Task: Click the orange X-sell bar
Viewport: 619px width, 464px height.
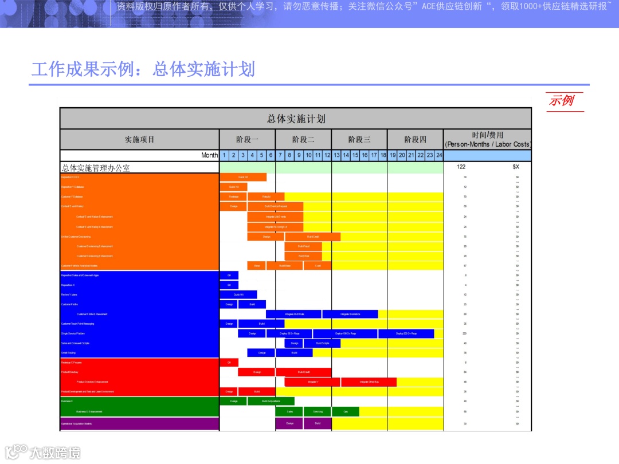Action: point(318,266)
